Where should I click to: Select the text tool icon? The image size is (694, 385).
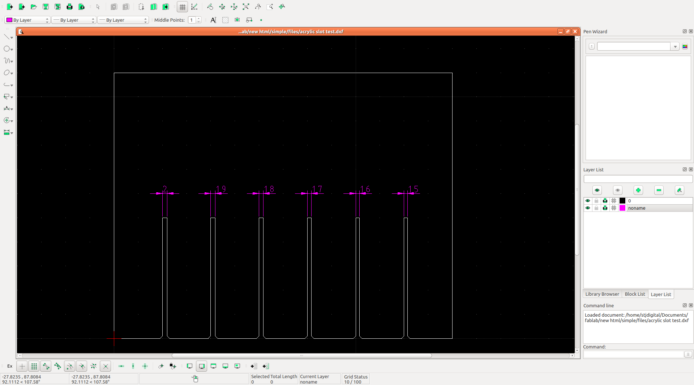click(213, 20)
